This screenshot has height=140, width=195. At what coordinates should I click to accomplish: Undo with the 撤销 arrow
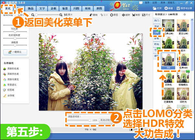click(x=94, y=15)
